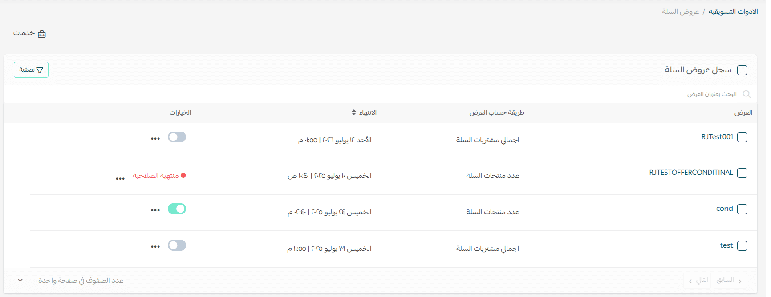The width and height of the screenshot is (771, 297).
Task: Expand the rows-per-page dropdown chevron
Action: (20, 281)
